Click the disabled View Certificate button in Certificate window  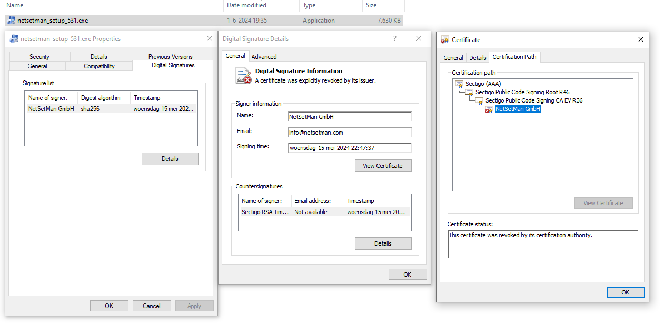pos(603,203)
